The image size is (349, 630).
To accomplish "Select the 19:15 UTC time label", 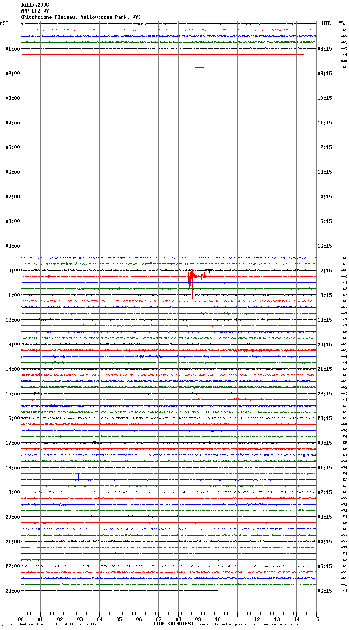I will tap(325, 320).
